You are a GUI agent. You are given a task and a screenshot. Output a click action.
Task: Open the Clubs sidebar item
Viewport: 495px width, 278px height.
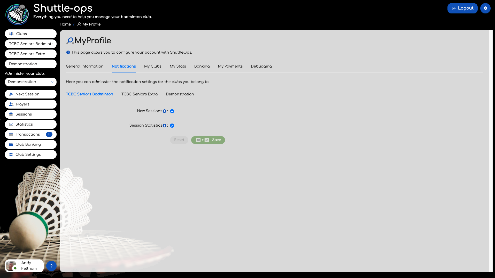coord(31,34)
